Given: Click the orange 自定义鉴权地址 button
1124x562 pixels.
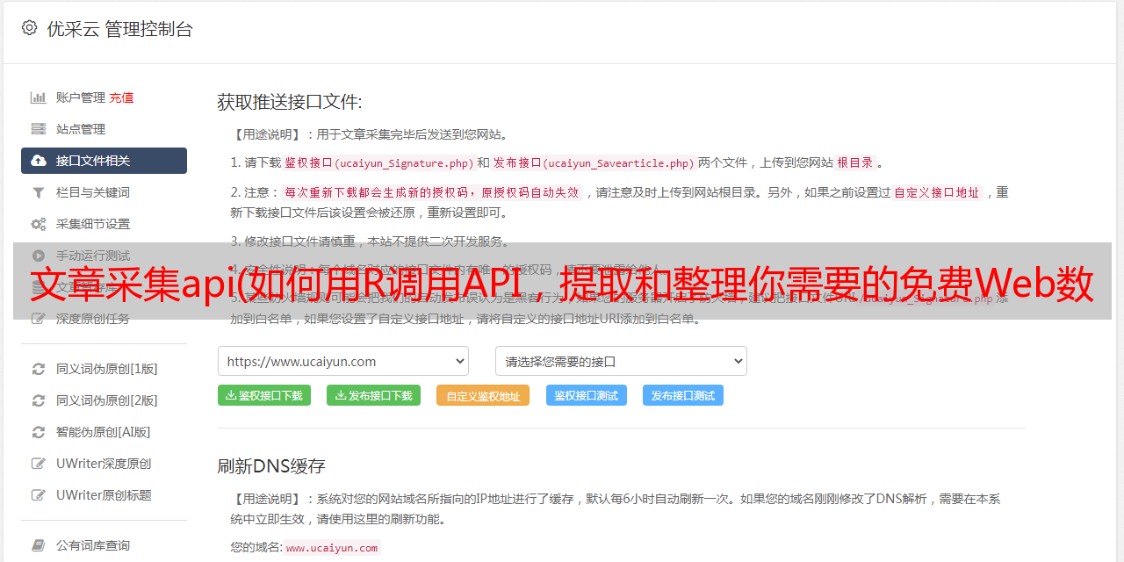Looking at the screenshot, I should [482, 396].
